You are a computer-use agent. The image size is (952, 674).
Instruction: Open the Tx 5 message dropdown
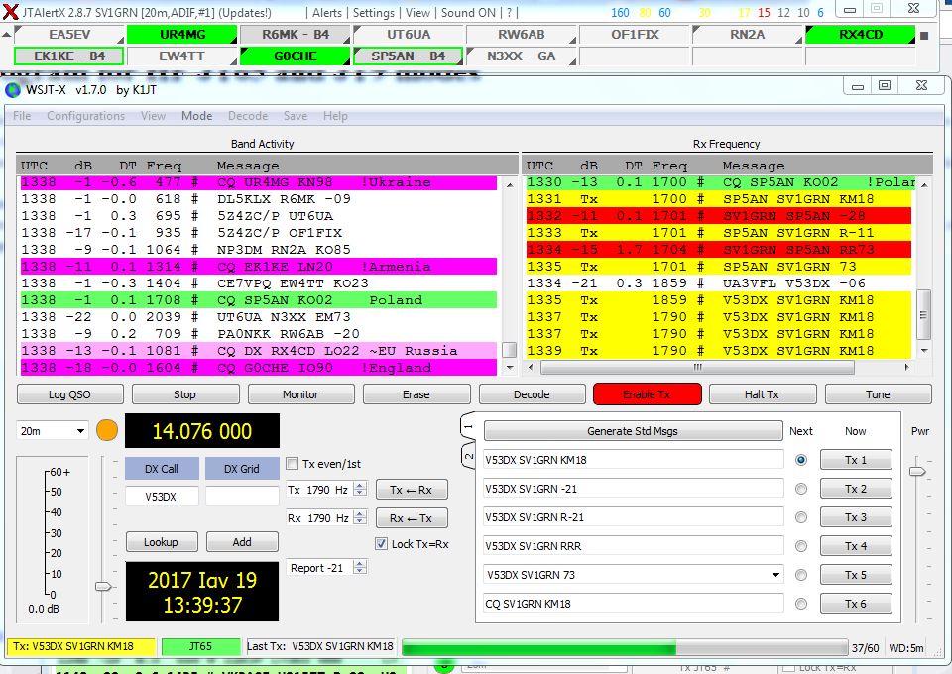(x=776, y=574)
